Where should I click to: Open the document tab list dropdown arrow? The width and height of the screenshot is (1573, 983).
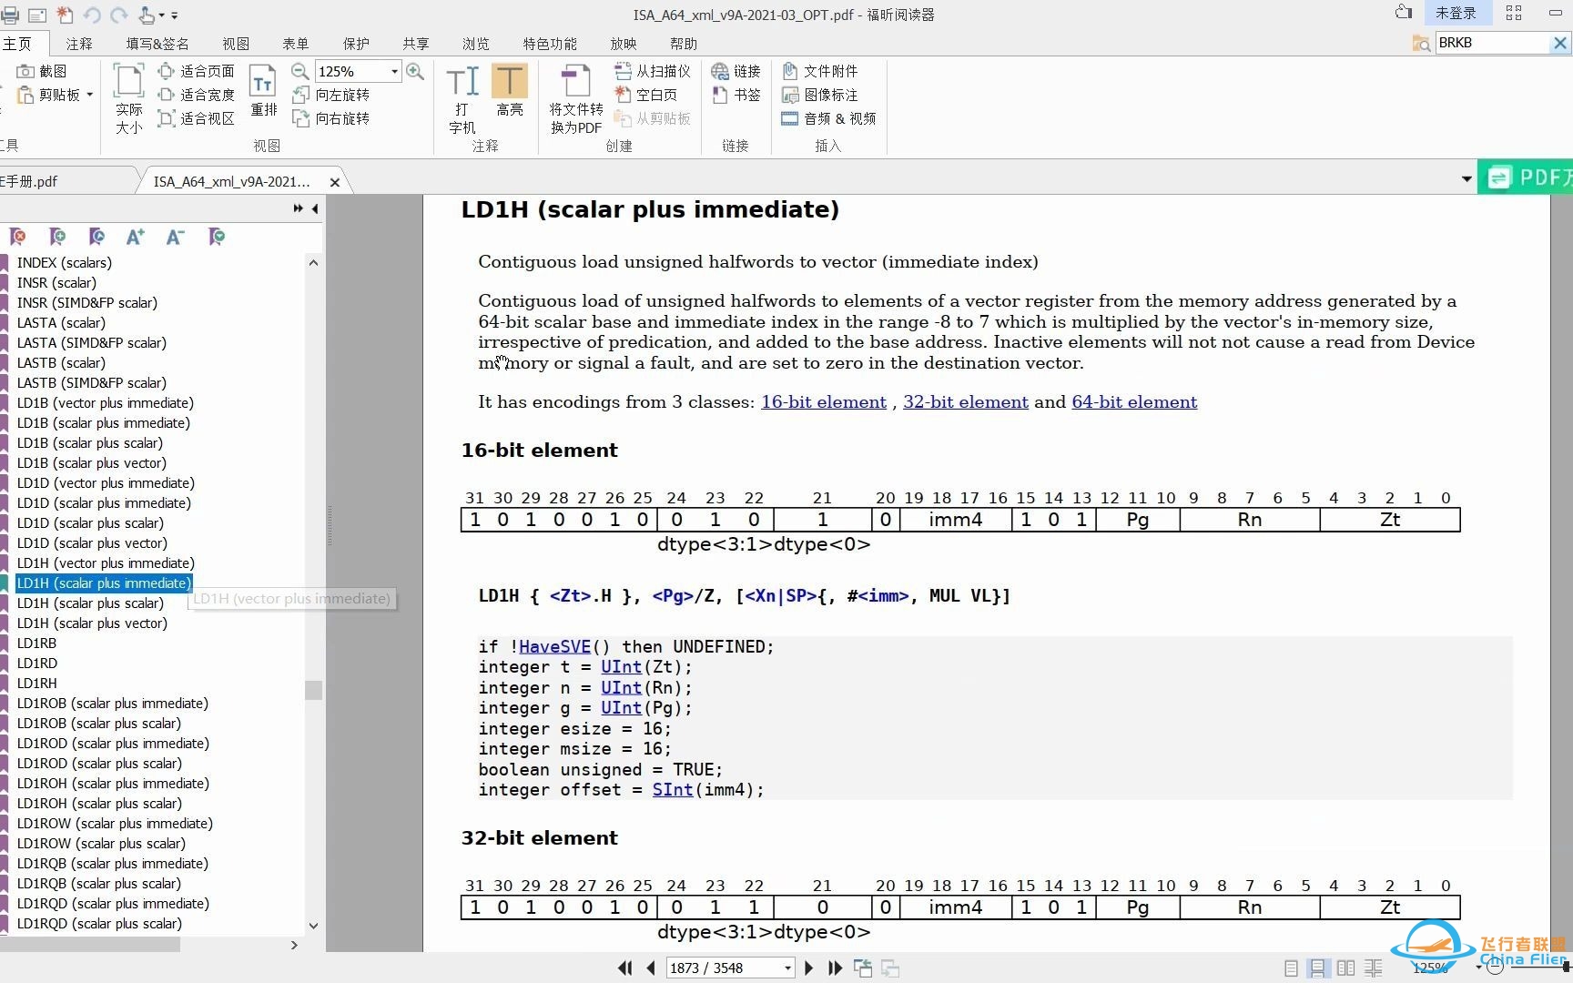tap(1466, 179)
